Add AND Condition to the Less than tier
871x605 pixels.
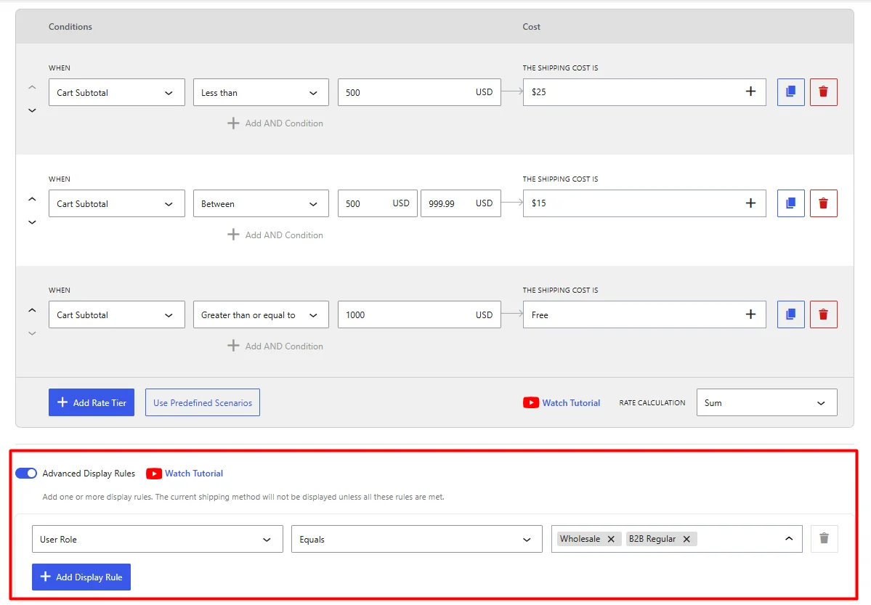click(275, 123)
